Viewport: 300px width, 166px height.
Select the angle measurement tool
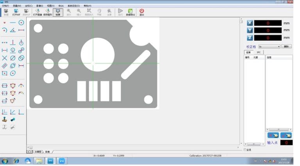[x=13, y=30]
